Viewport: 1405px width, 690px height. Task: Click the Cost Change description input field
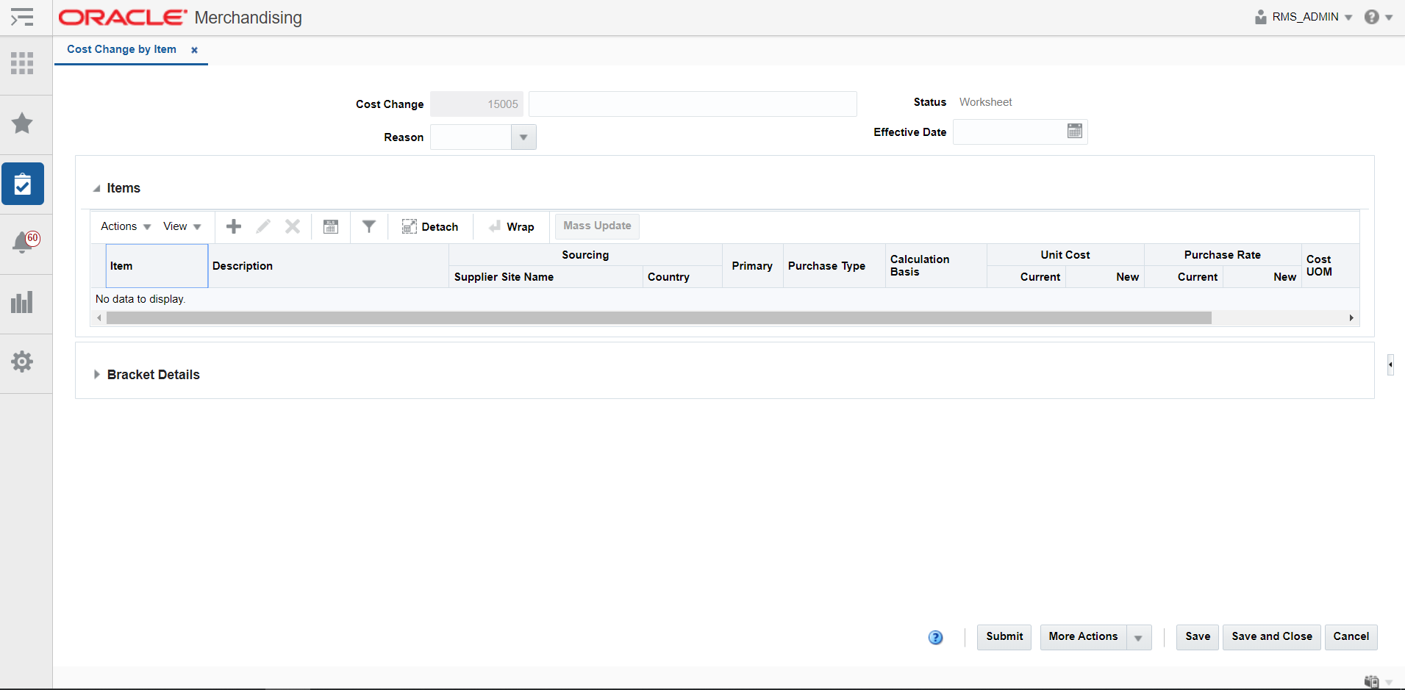click(x=692, y=104)
